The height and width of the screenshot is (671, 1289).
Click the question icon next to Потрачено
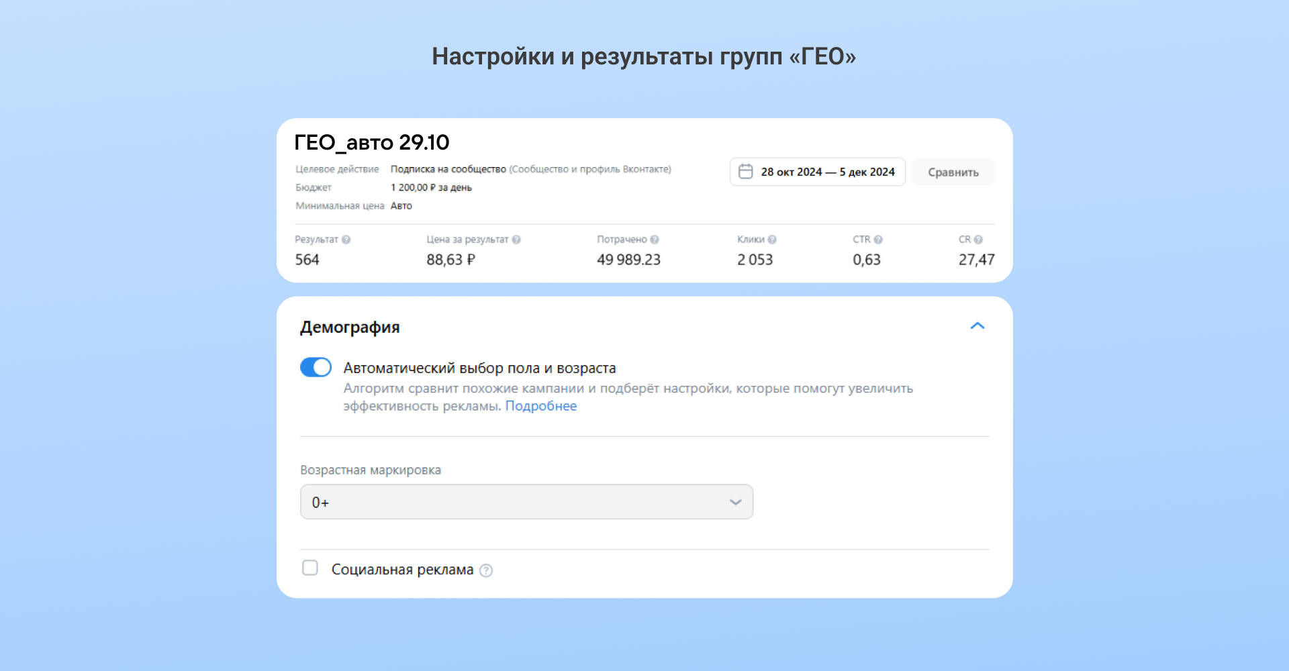point(655,240)
